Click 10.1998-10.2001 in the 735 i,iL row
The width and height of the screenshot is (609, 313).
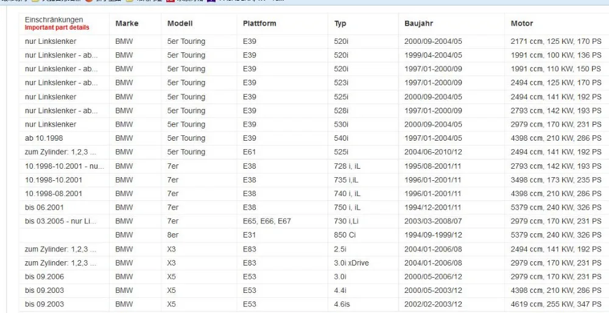[x=54, y=180]
